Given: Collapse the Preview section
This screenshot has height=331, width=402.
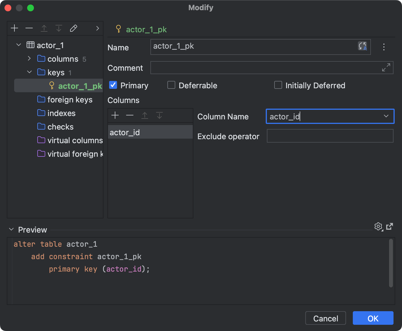Looking at the screenshot, I should pyautogui.click(x=11, y=229).
